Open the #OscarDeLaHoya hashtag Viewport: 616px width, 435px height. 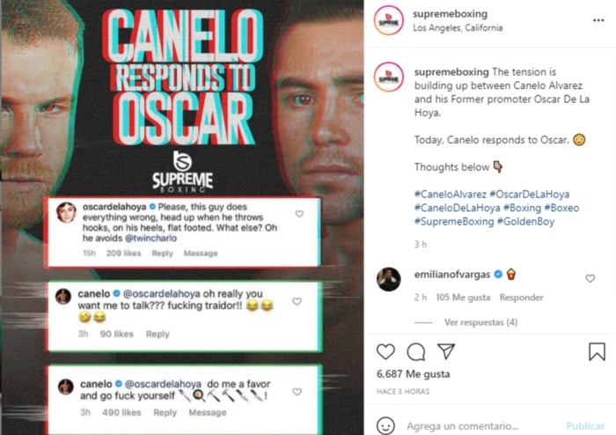[x=529, y=194]
